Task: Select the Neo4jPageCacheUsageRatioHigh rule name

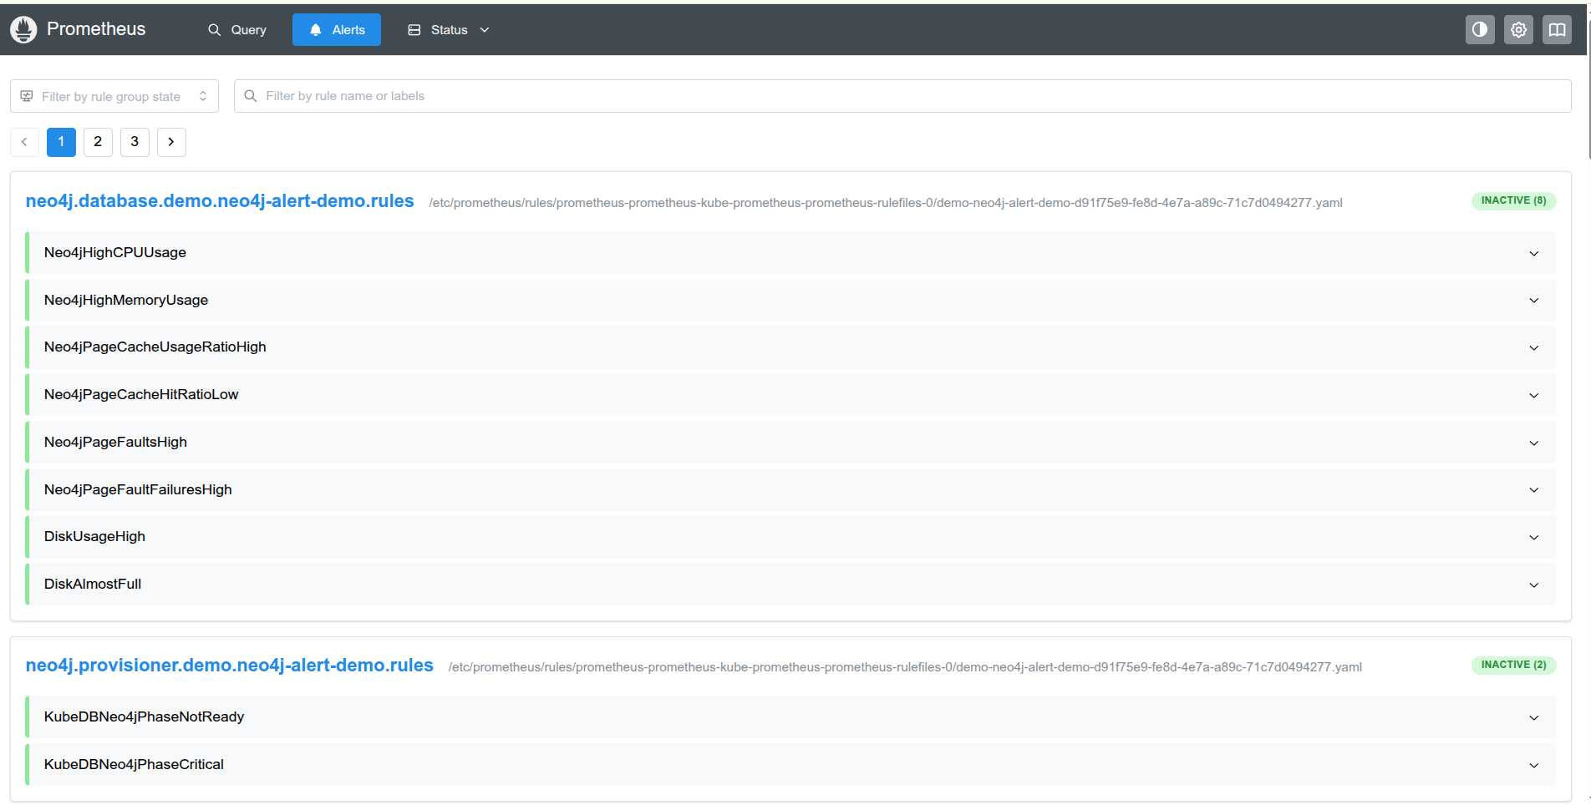Action: [x=155, y=347]
